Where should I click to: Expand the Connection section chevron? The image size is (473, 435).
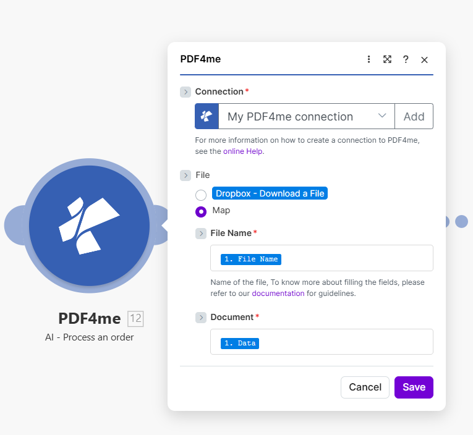tap(185, 92)
